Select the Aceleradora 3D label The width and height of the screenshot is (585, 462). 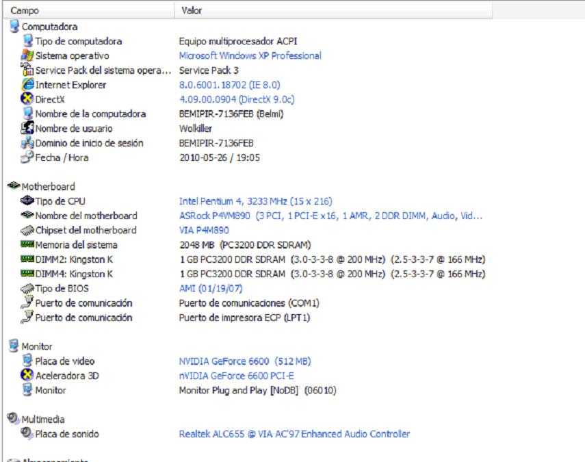tap(67, 376)
